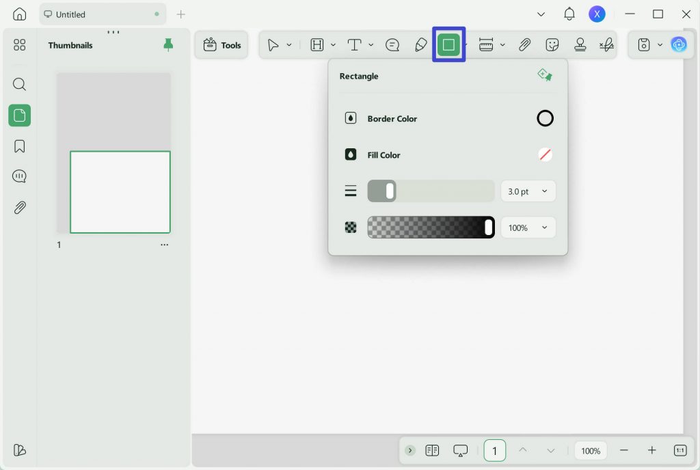Add a new tab with plus

pos(180,14)
